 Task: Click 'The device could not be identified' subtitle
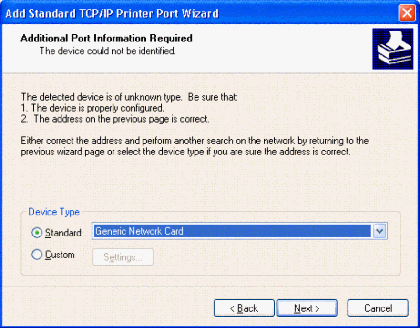[108, 51]
